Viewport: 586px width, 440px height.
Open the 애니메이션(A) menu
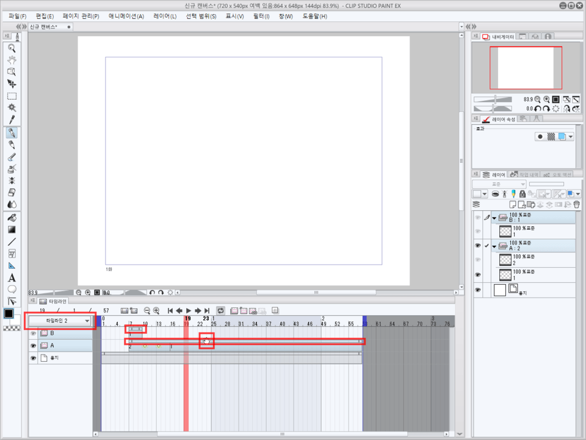point(126,16)
